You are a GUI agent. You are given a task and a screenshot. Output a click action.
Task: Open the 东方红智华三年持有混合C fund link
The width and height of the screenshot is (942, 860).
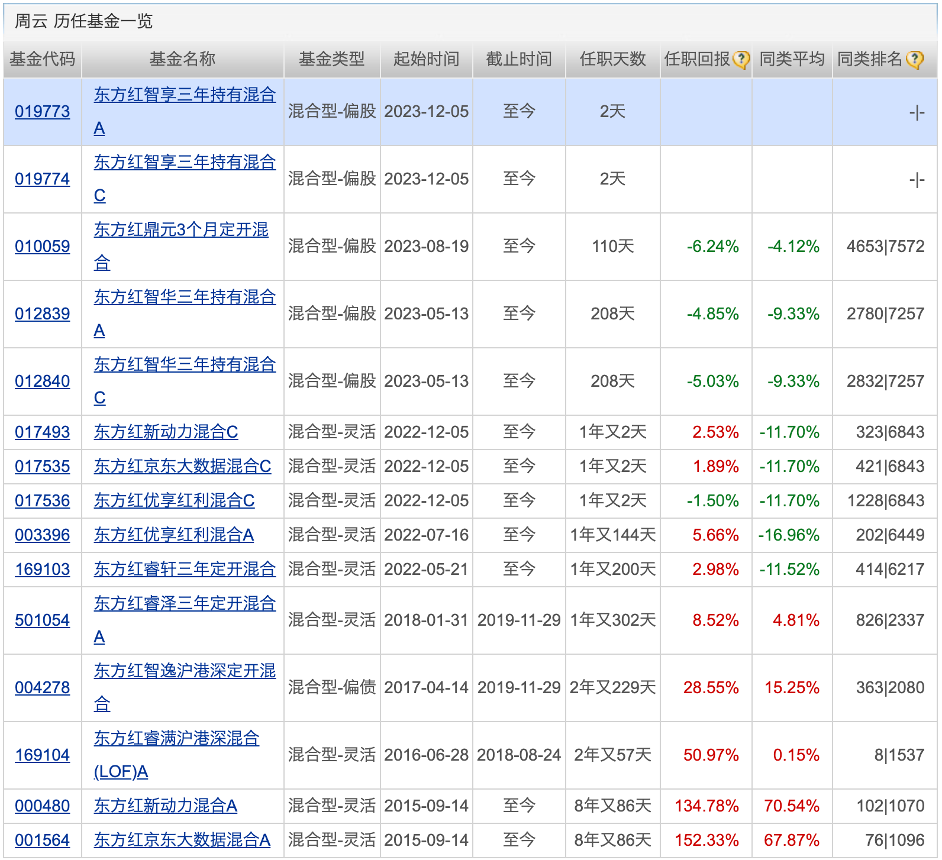point(185,381)
